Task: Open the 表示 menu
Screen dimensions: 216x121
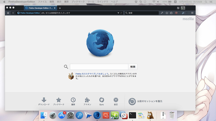Action: tap(59, 2)
